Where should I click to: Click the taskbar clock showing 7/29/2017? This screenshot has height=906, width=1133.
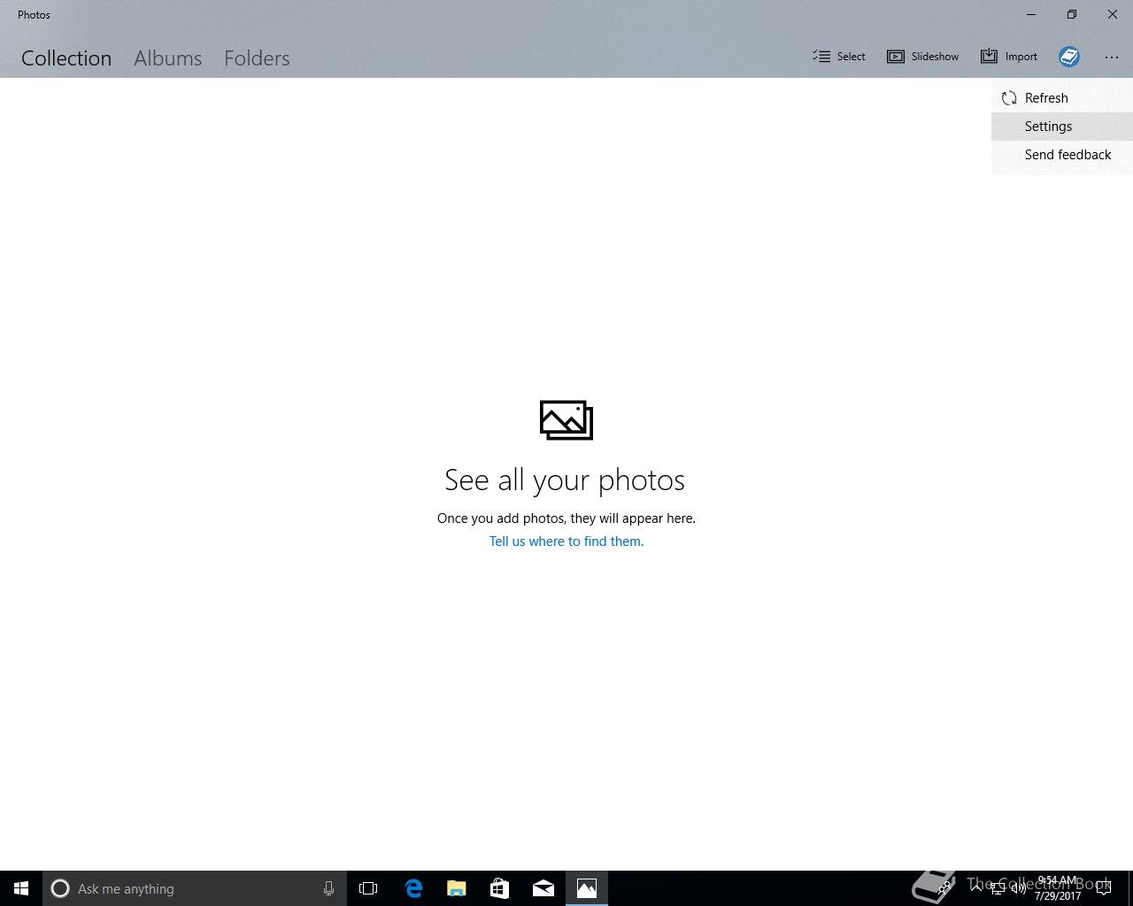coord(1058,888)
